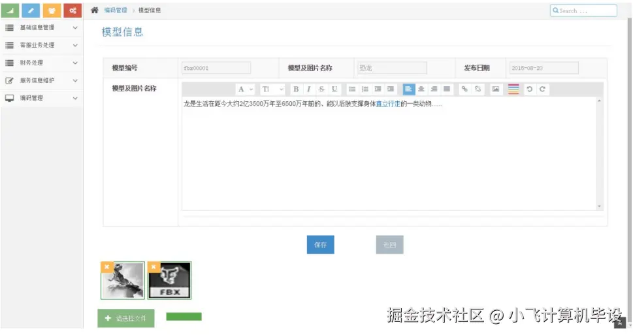Toggle bold formatting
633x335 pixels.
(296, 89)
